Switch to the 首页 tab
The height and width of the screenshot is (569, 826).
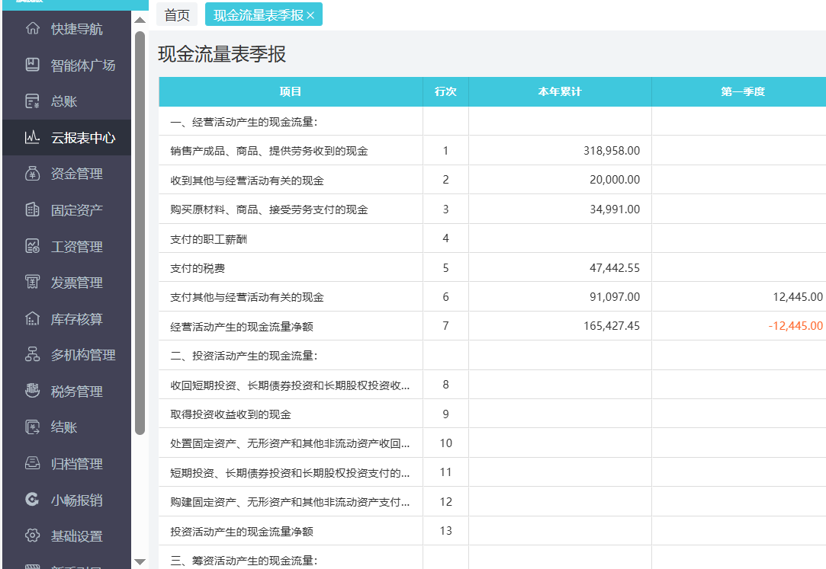click(176, 14)
